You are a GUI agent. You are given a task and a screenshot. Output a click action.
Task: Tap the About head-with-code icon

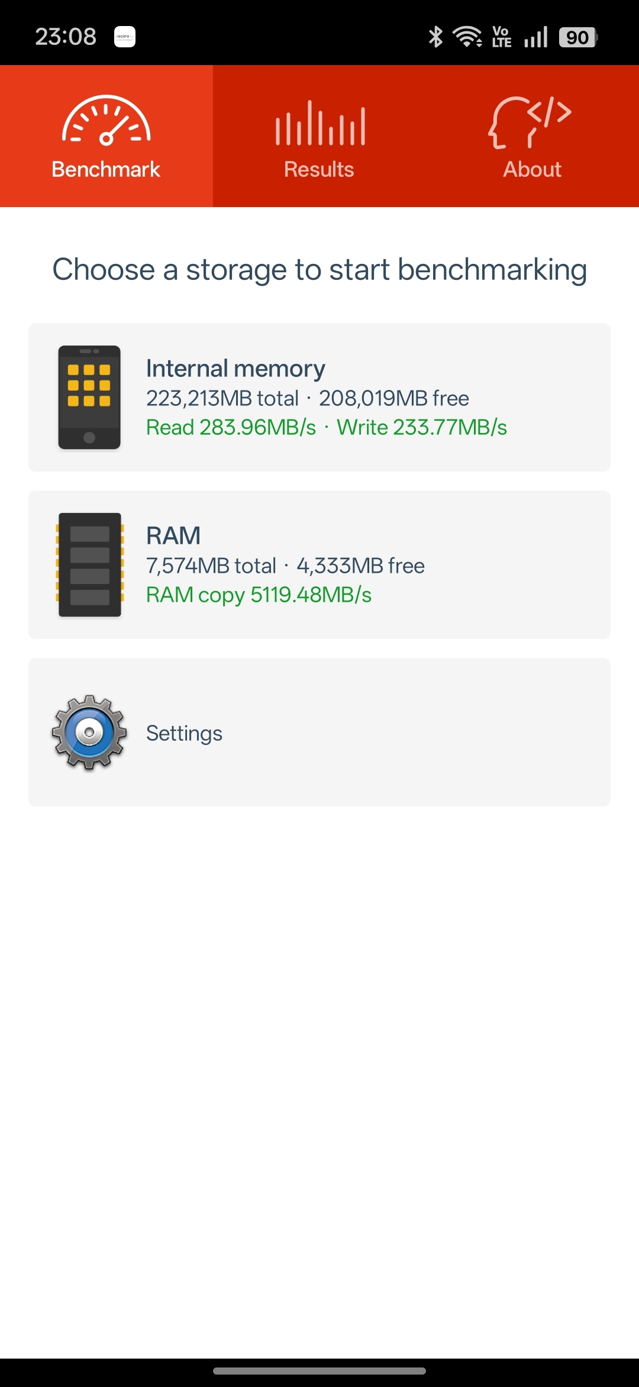[530, 122]
